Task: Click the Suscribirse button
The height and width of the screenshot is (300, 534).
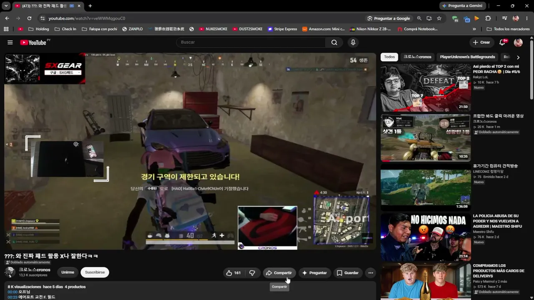Action: [x=95, y=272]
